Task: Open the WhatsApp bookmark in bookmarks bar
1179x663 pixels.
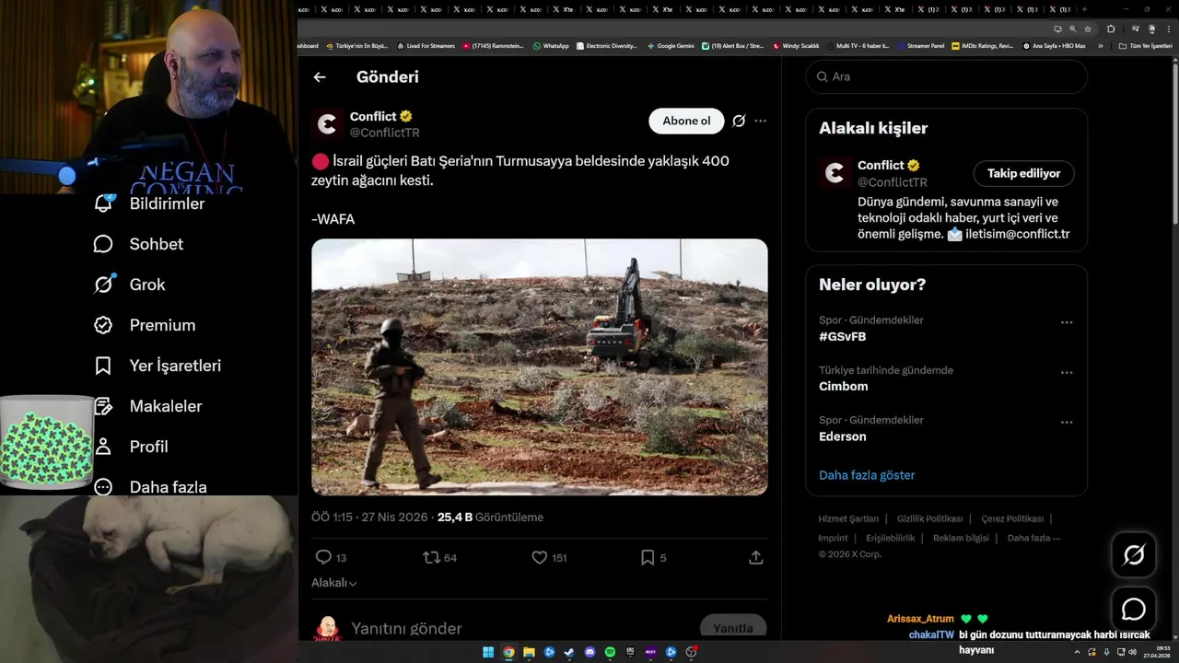Action: (x=551, y=45)
